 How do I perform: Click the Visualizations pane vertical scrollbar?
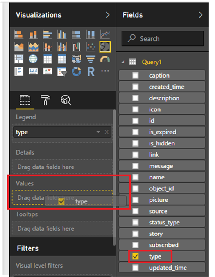[x=114, y=177]
